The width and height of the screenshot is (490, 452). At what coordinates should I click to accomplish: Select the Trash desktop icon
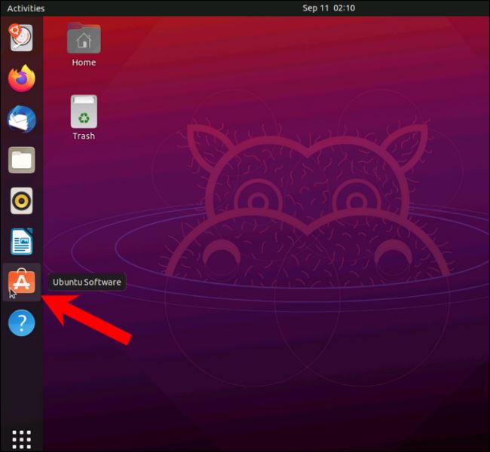pyautogui.click(x=84, y=111)
